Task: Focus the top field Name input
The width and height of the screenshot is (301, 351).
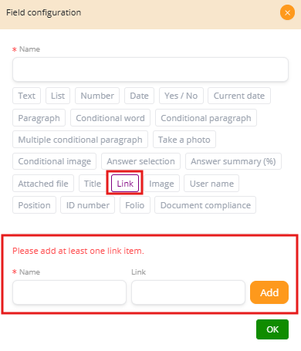Action: (x=150, y=69)
